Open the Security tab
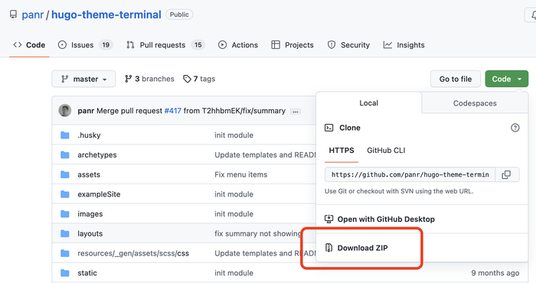This screenshot has width=536, height=283. pos(348,45)
